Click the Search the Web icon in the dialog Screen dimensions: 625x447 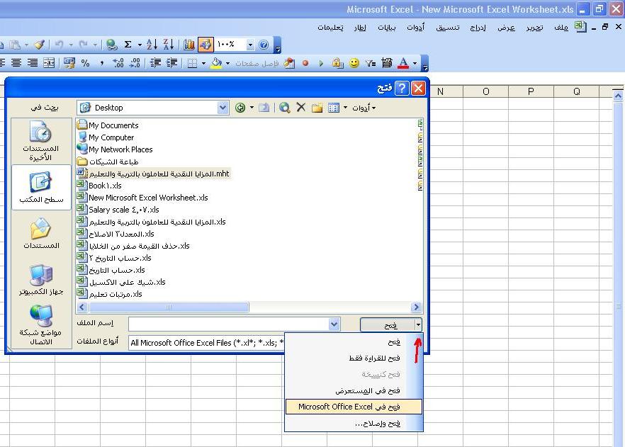(x=285, y=108)
